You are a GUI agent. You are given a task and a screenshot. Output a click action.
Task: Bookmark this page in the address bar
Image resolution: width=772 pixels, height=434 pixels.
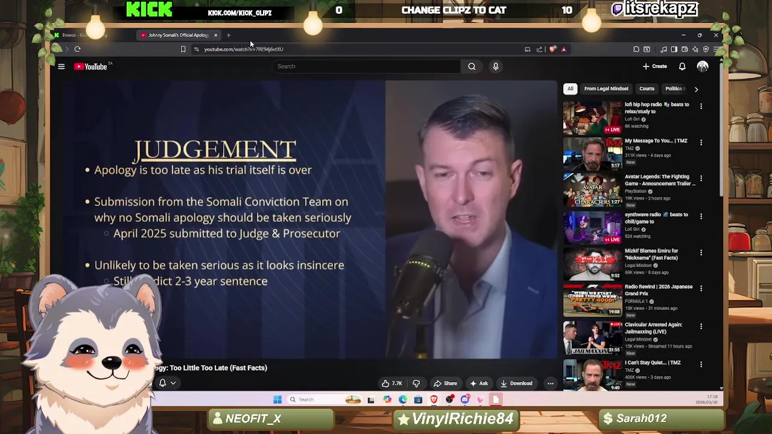[x=183, y=49]
